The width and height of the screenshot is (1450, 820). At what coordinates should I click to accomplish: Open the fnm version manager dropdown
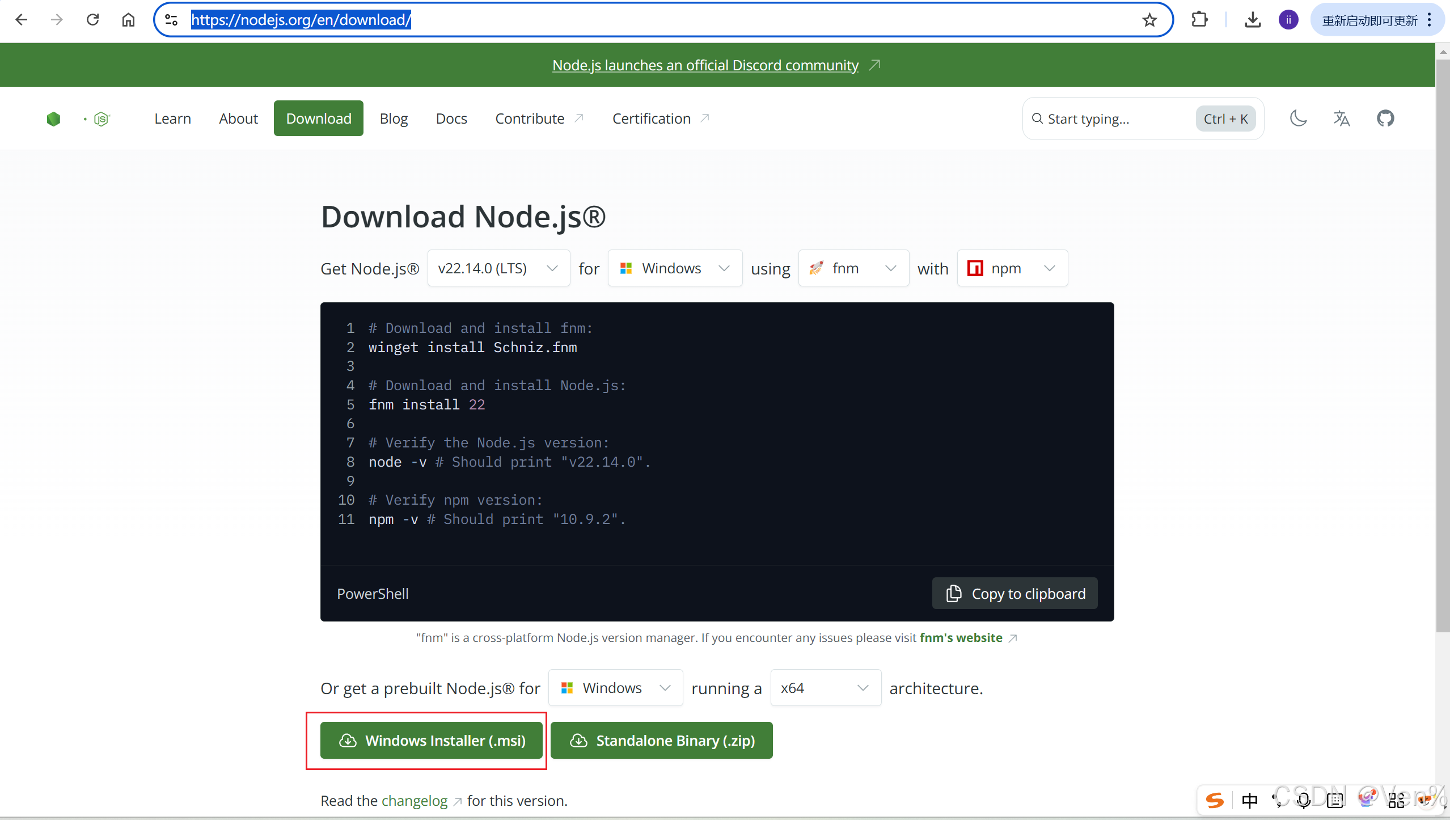point(853,268)
